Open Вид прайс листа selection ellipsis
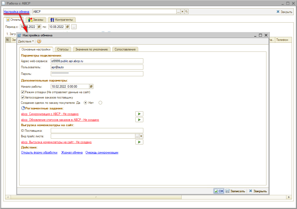297x209 pixels. [x=137, y=136]
